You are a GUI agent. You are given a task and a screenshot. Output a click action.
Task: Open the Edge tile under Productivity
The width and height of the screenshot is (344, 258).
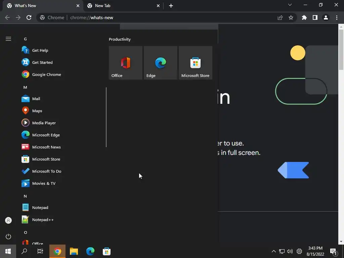(160, 63)
